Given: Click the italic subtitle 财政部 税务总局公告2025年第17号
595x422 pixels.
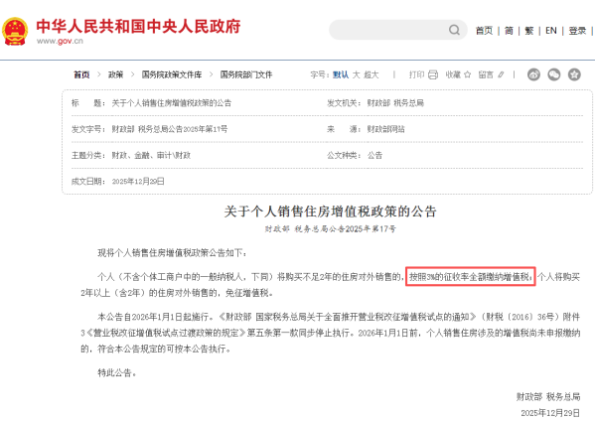Looking at the screenshot, I should point(330,228).
